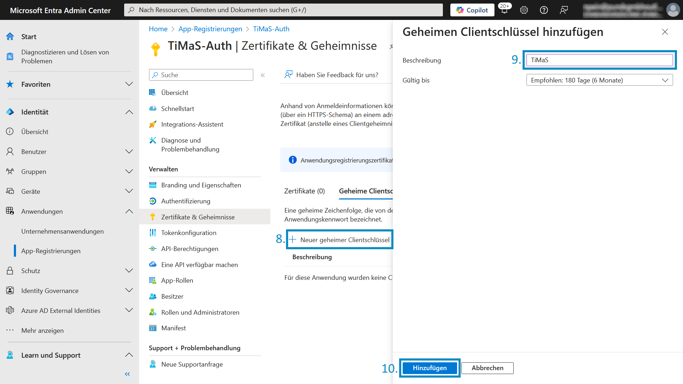Click the Azure AD External Identities icon
This screenshot has height=384, width=683.
click(x=10, y=311)
